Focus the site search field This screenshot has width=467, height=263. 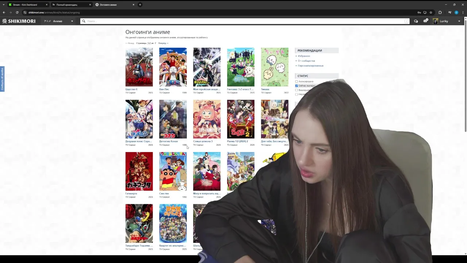[x=244, y=21]
